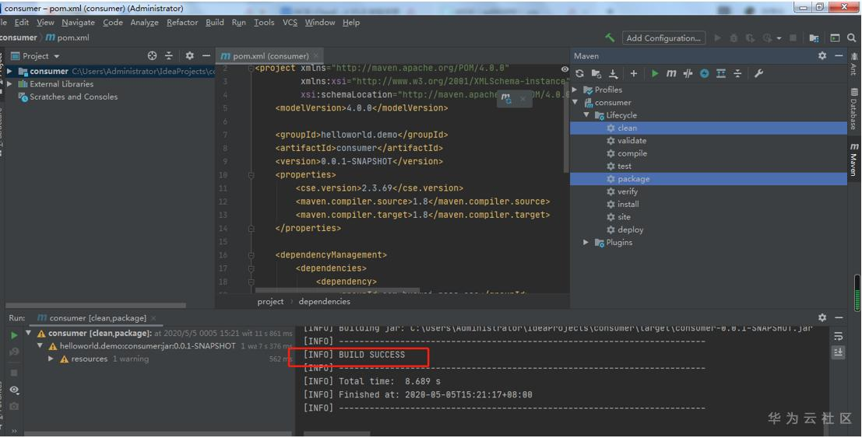Image resolution: width=862 pixels, height=438 pixels.
Task: Collapse all nodes in Maven tree
Action: click(x=737, y=74)
